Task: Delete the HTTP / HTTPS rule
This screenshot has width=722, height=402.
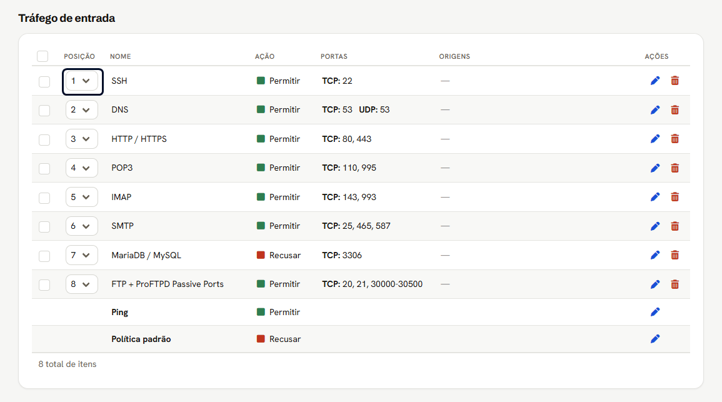Action: pyautogui.click(x=675, y=139)
